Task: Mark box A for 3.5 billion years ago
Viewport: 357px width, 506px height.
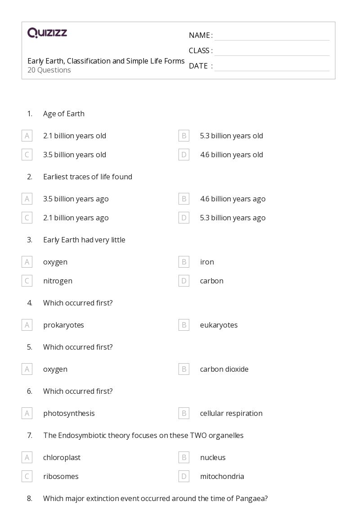Action: tap(27, 199)
